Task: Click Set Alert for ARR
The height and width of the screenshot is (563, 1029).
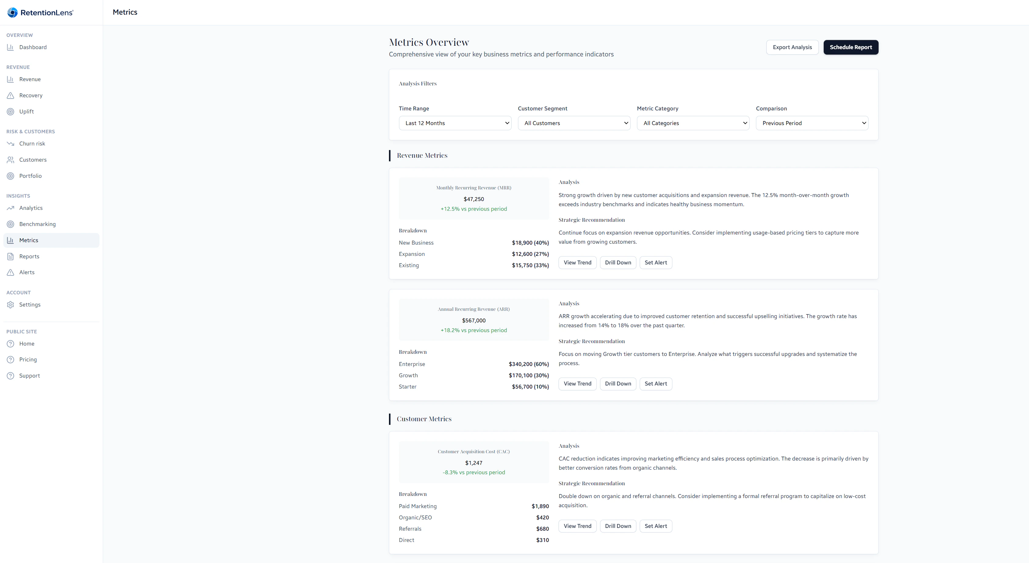Action: click(656, 384)
